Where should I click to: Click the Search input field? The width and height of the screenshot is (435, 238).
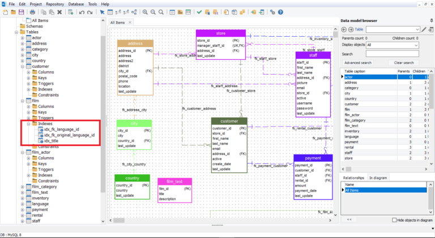pos(392,54)
